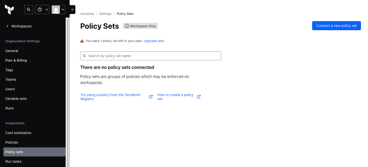Open external link icon beside create policy set
This screenshot has width=368, height=167.
pos(199,97)
